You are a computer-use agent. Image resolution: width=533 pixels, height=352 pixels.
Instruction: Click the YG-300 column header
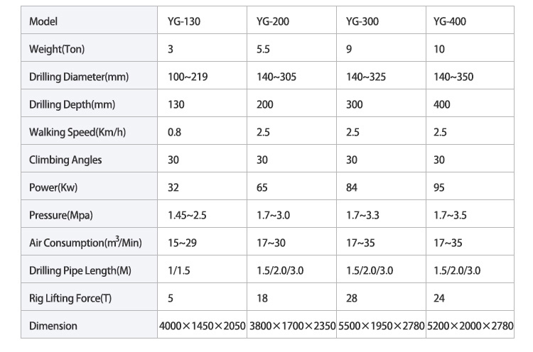click(361, 21)
